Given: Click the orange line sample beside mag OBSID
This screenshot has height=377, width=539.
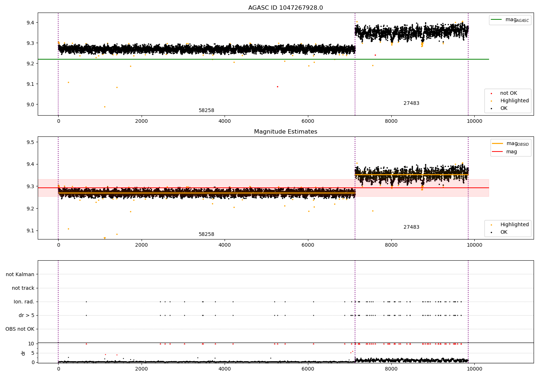Looking at the screenshot, I should click(x=497, y=144).
